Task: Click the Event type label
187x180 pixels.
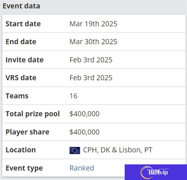Action: coord(24,168)
